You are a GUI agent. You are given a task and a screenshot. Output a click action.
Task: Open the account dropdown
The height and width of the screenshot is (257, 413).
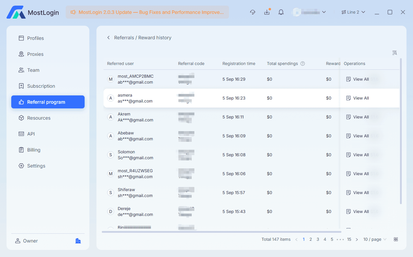pos(309,12)
